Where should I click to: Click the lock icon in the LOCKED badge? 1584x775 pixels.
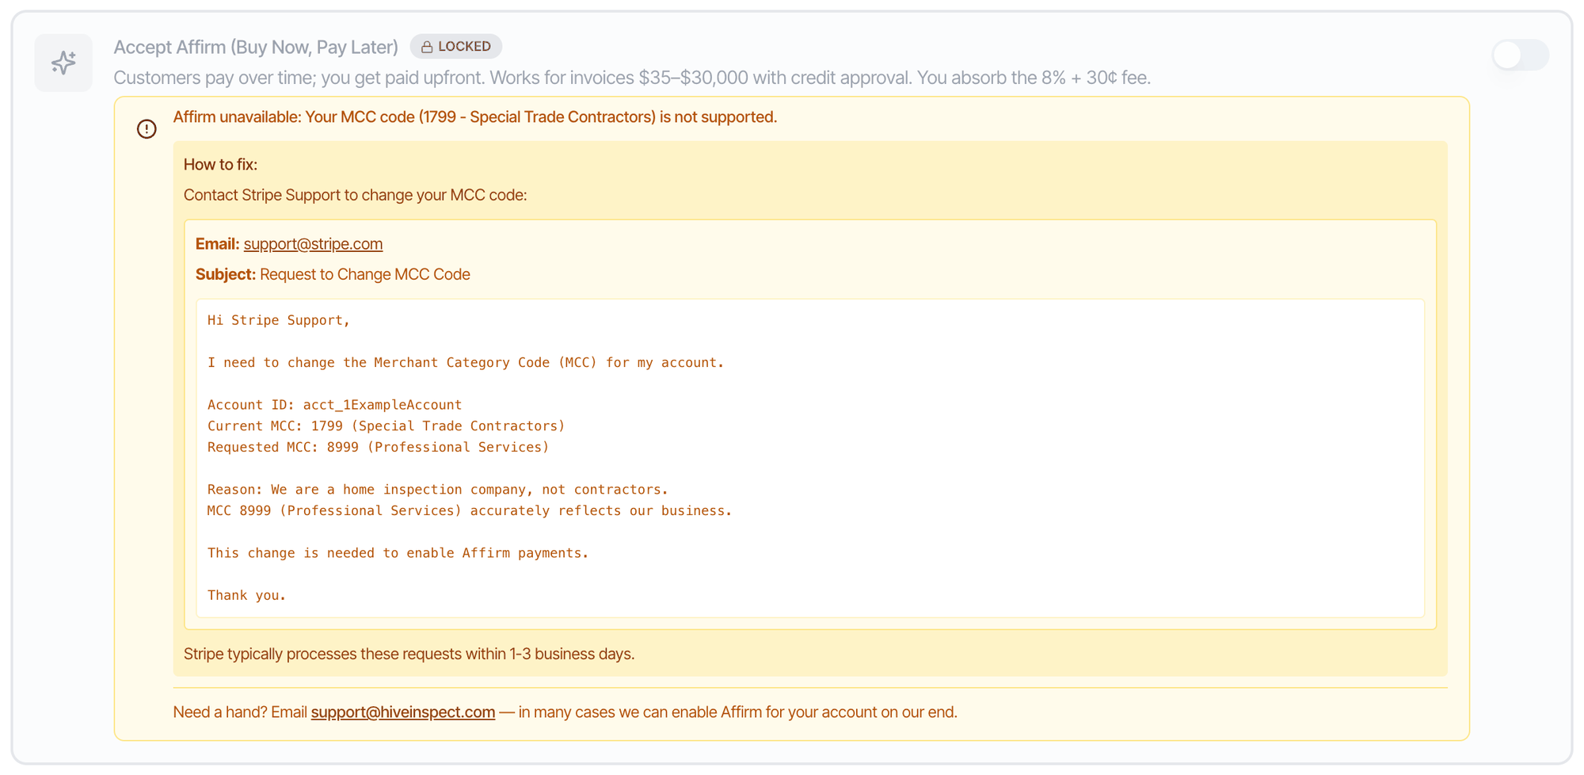[x=427, y=47]
